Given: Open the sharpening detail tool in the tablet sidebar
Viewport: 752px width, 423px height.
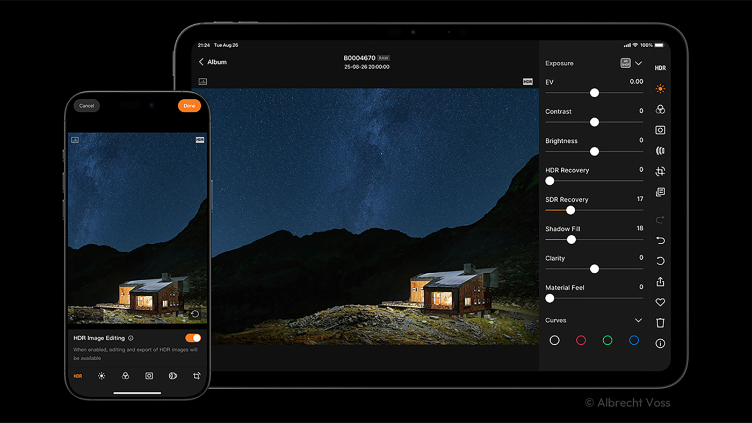Looking at the screenshot, I should pos(660,151).
